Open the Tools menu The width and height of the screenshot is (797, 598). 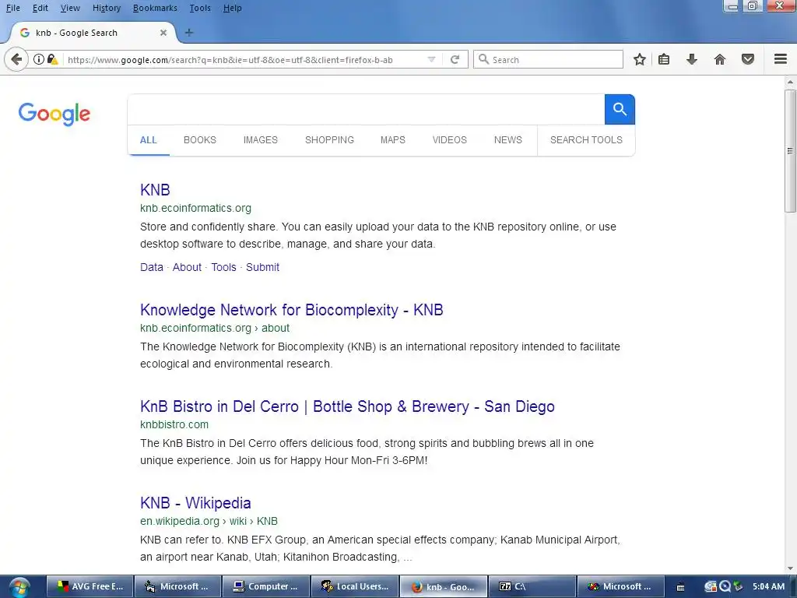tap(200, 8)
